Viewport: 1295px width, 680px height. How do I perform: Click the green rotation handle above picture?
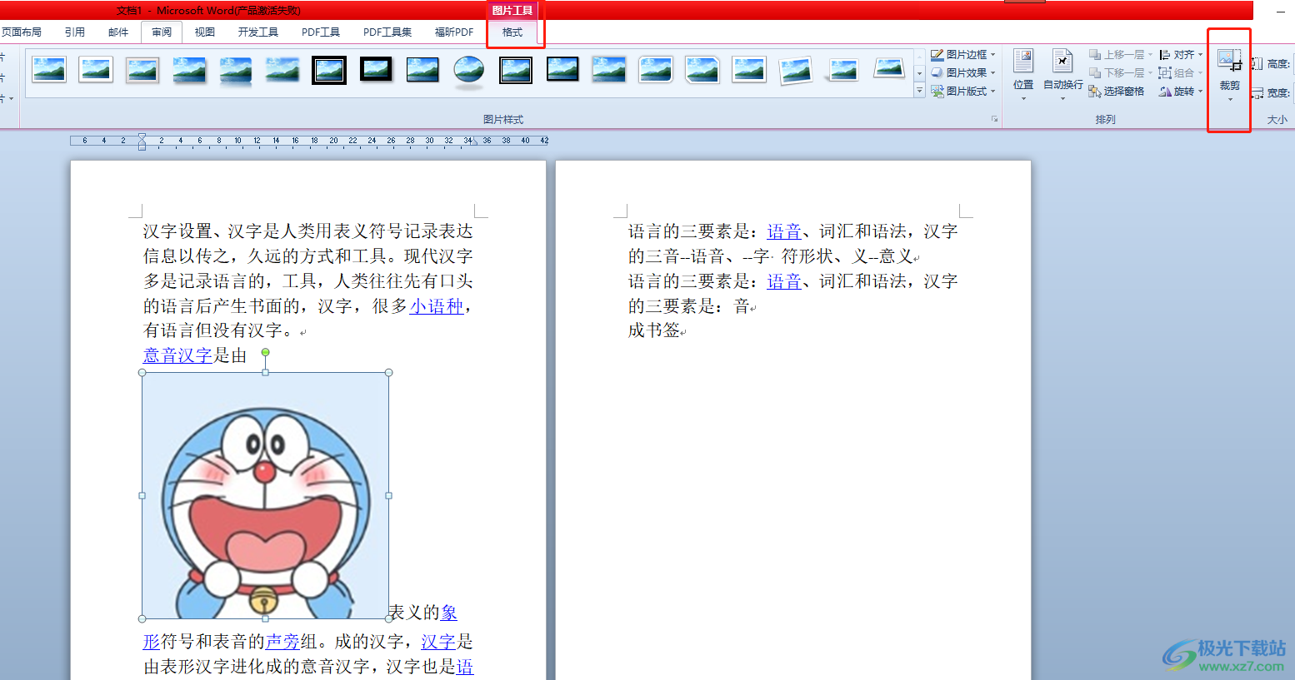point(265,352)
